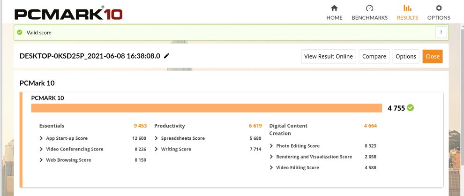Select Digital Content Creation heading

pos(288,130)
